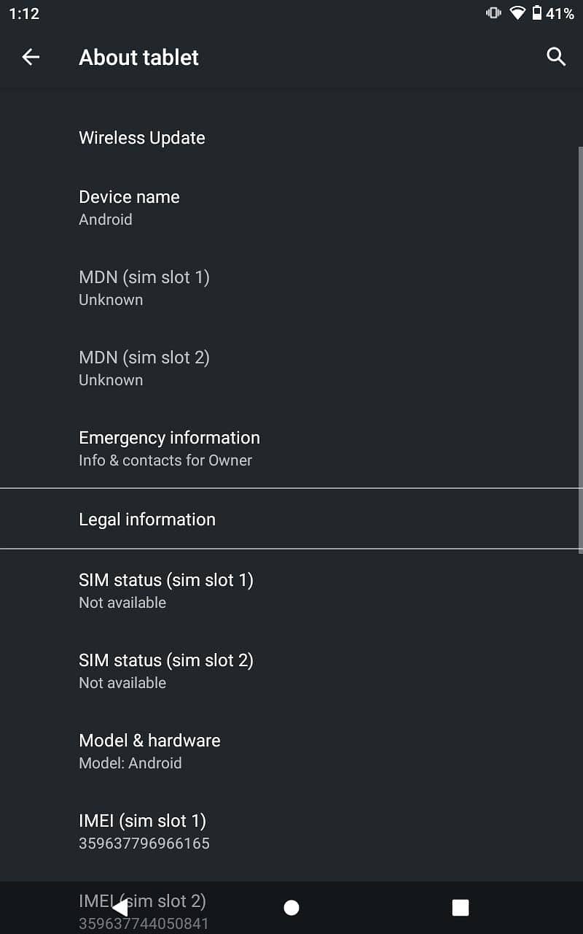The height and width of the screenshot is (934, 583).
Task: Click the Wi-Fi icon in the status bar
Action: tap(518, 12)
